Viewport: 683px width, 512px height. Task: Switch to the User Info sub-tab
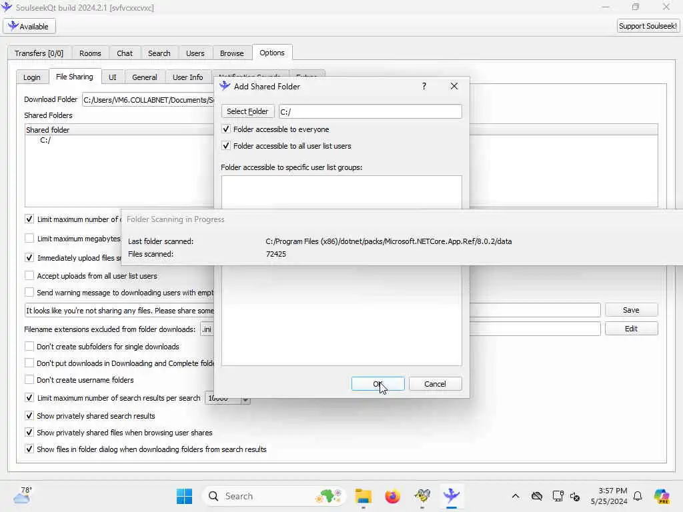click(x=187, y=77)
